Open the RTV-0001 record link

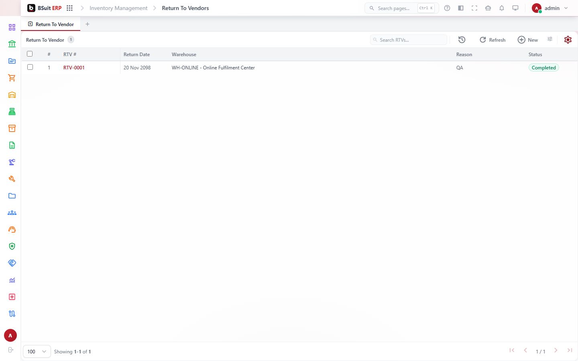(74, 67)
